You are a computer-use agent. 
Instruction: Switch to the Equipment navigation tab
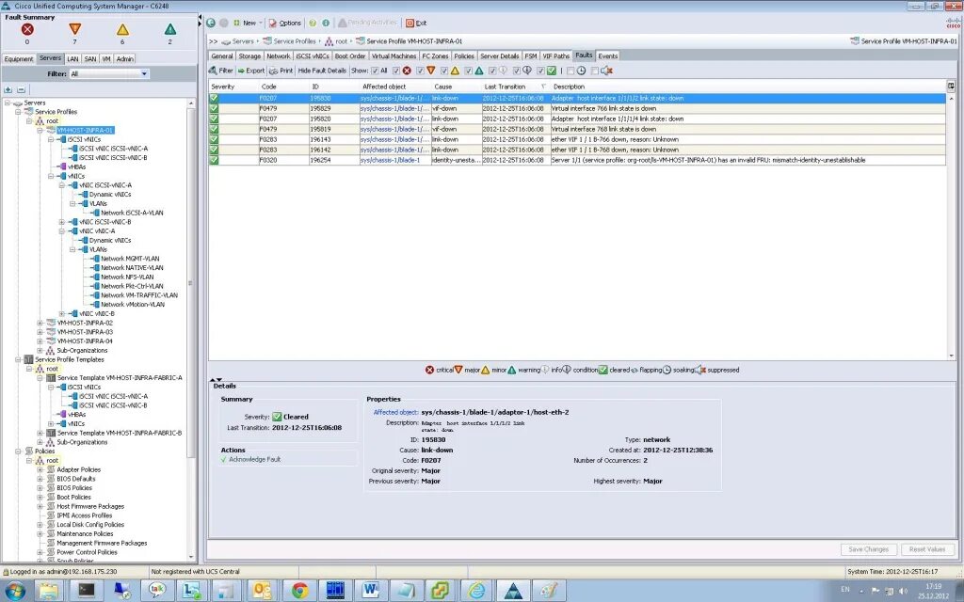pos(19,59)
